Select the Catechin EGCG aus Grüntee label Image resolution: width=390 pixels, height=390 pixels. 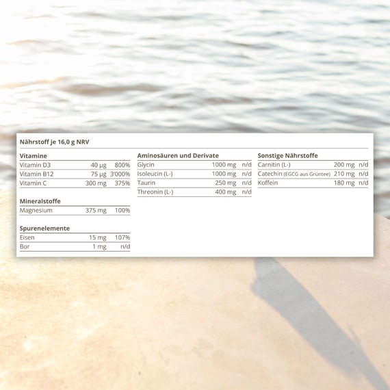pos(294,174)
